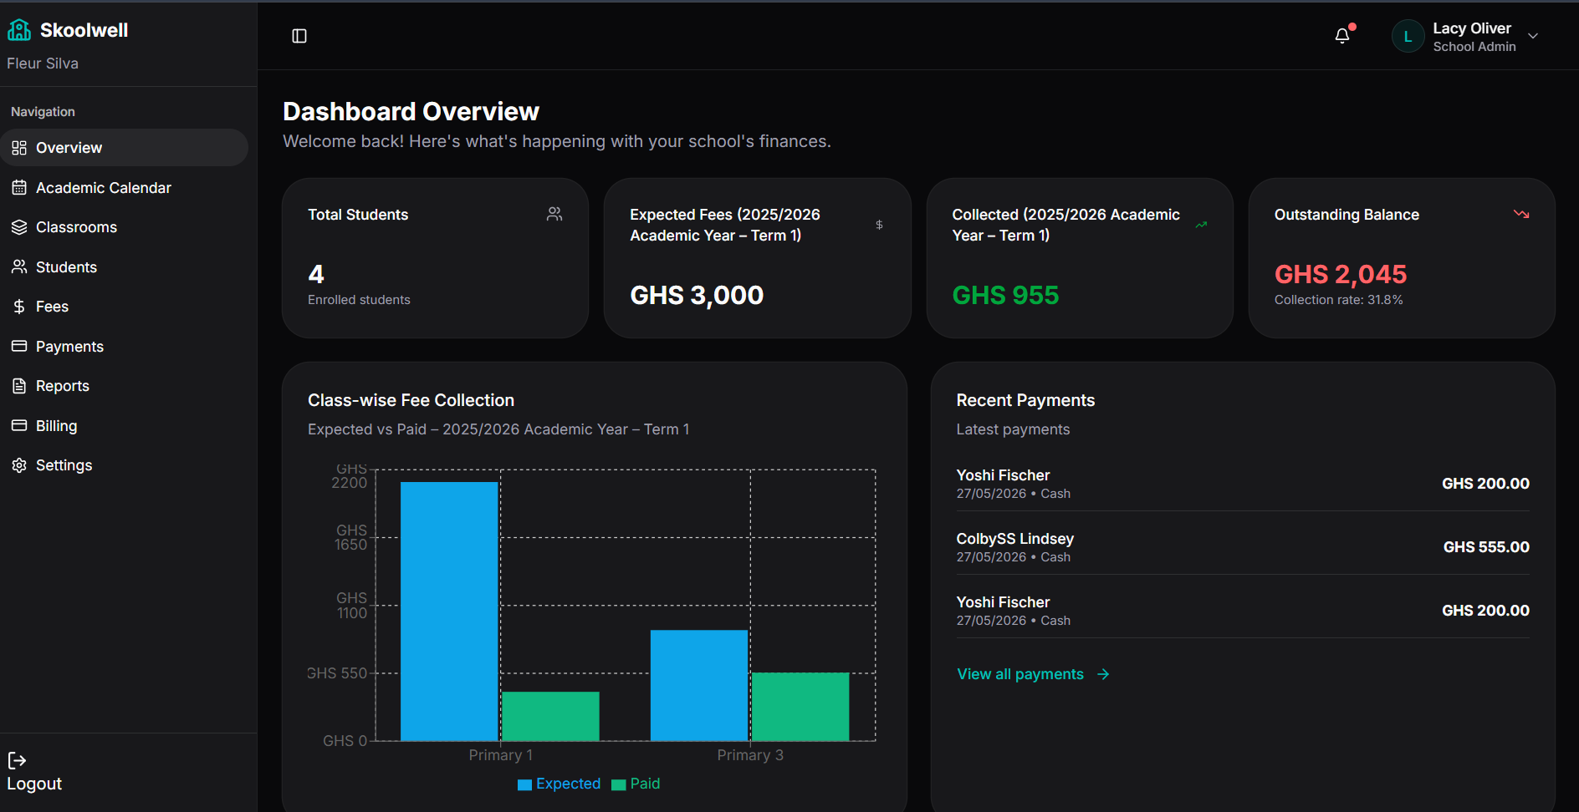Viewport: 1579px width, 812px height.
Task: Go to Billing
Action: [124, 425]
